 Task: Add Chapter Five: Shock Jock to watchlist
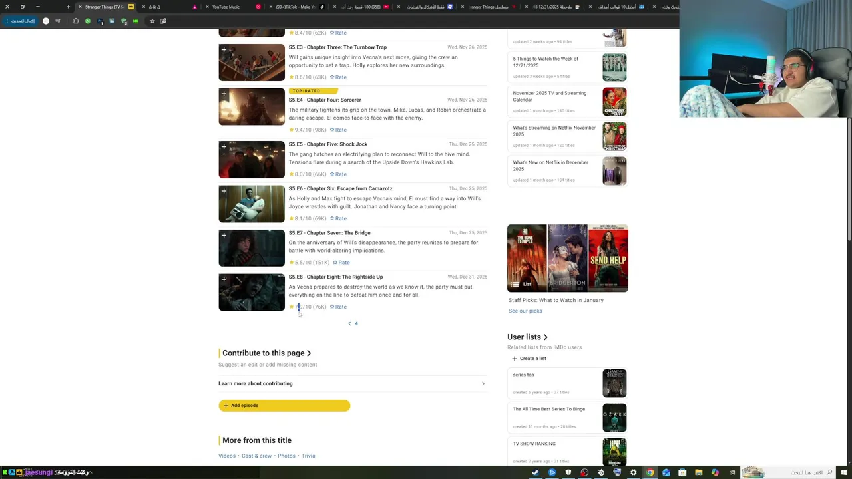point(224,147)
